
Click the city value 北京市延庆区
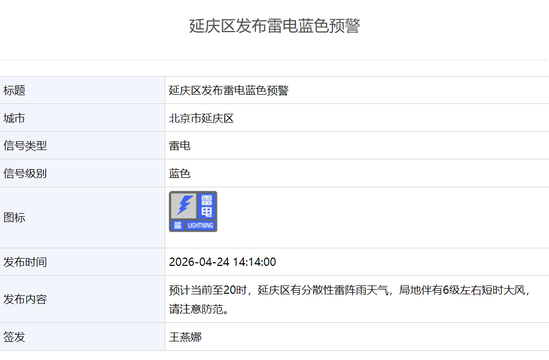pos(201,118)
